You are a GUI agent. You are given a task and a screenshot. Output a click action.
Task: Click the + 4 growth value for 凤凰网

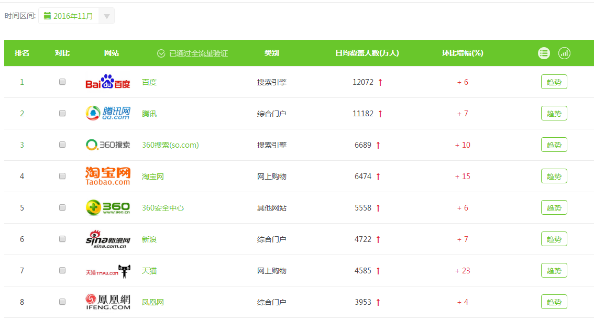(x=463, y=302)
